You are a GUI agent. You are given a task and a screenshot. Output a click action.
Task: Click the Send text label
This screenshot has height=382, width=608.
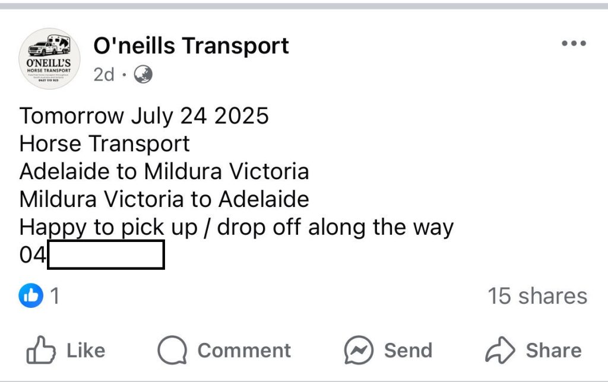408,351
